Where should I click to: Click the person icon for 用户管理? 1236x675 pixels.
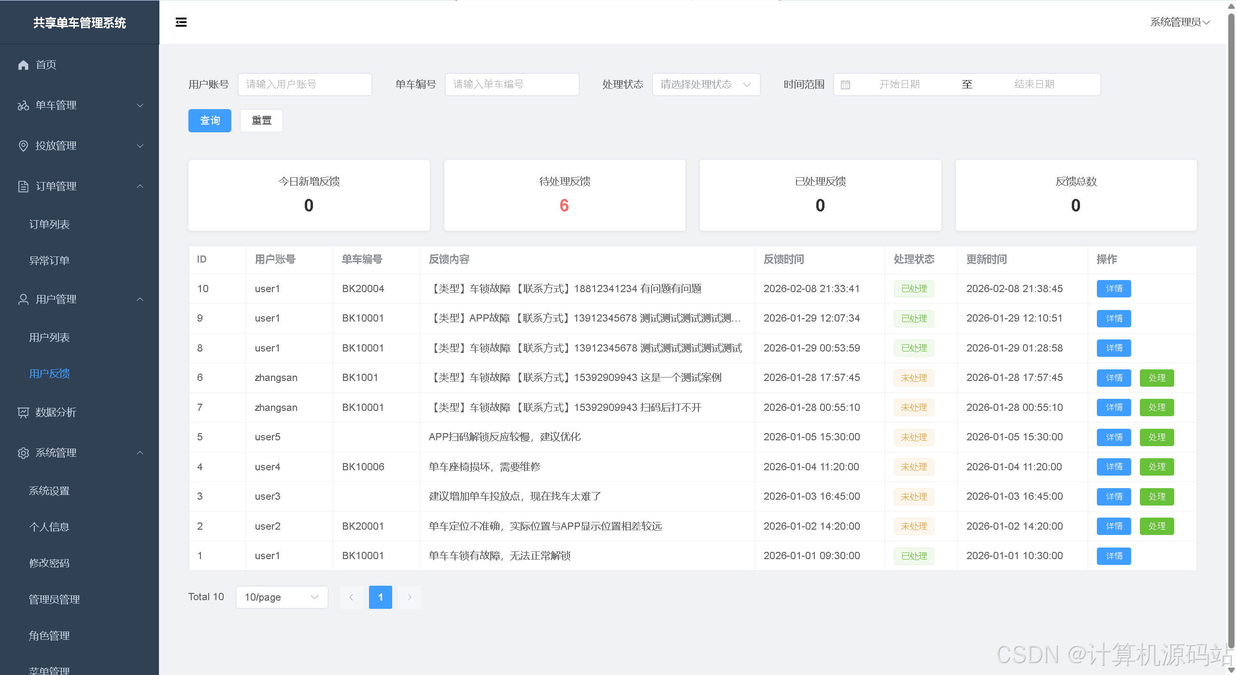tap(23, 299)
